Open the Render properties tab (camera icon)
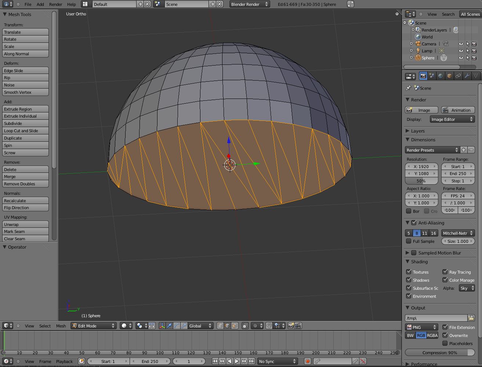The image size is (482, 367). (423, 76)
